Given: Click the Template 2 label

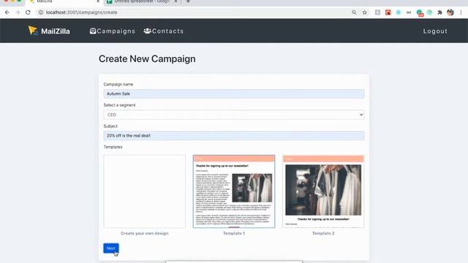Looking at the screenshot, I should [323, 233].
